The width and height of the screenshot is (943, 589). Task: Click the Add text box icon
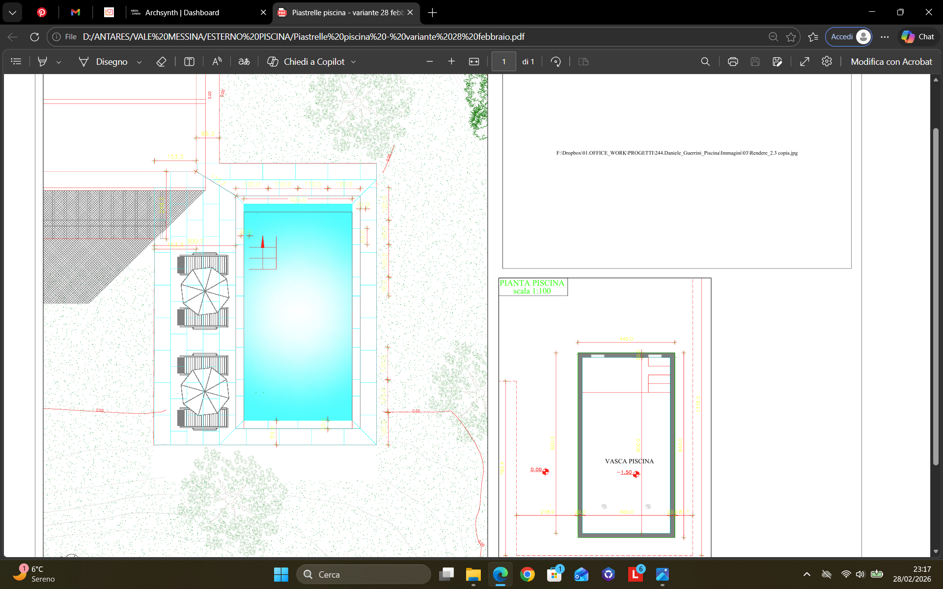(x=189, y=62)
